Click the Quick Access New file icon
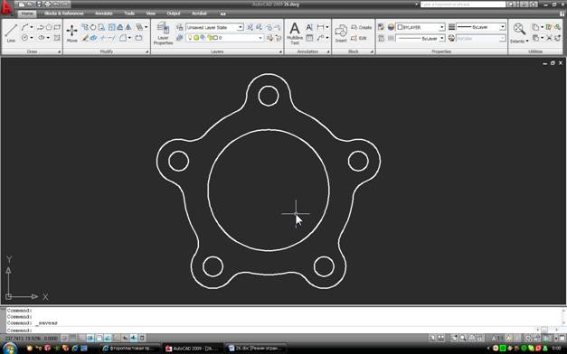Image resolution: width=567 pixels, height=354 pixels. point(22,5)
